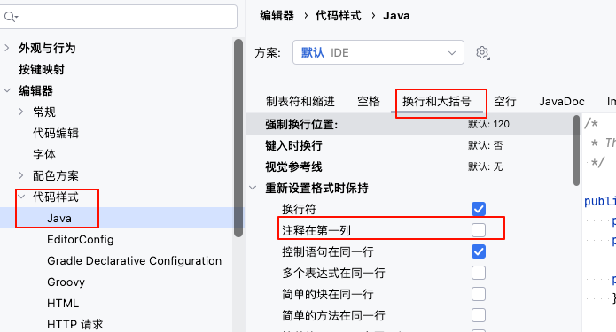Collapse the 代码样式 tree node
The image size is (616, 332).
pos(21,197)
